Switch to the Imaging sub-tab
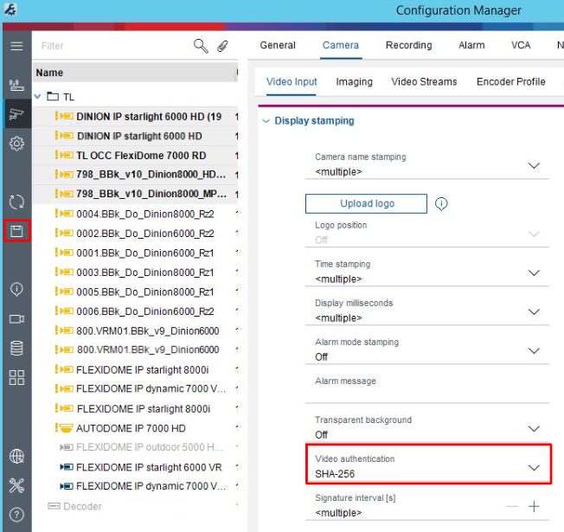This screenshot has width=564, height=532. click(x=354, y=81)
